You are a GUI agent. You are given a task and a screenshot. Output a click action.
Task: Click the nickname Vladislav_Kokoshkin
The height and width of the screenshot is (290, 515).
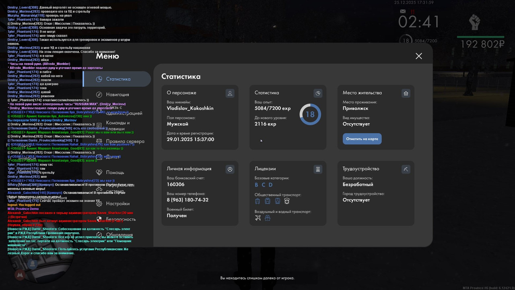pos(190,108)
